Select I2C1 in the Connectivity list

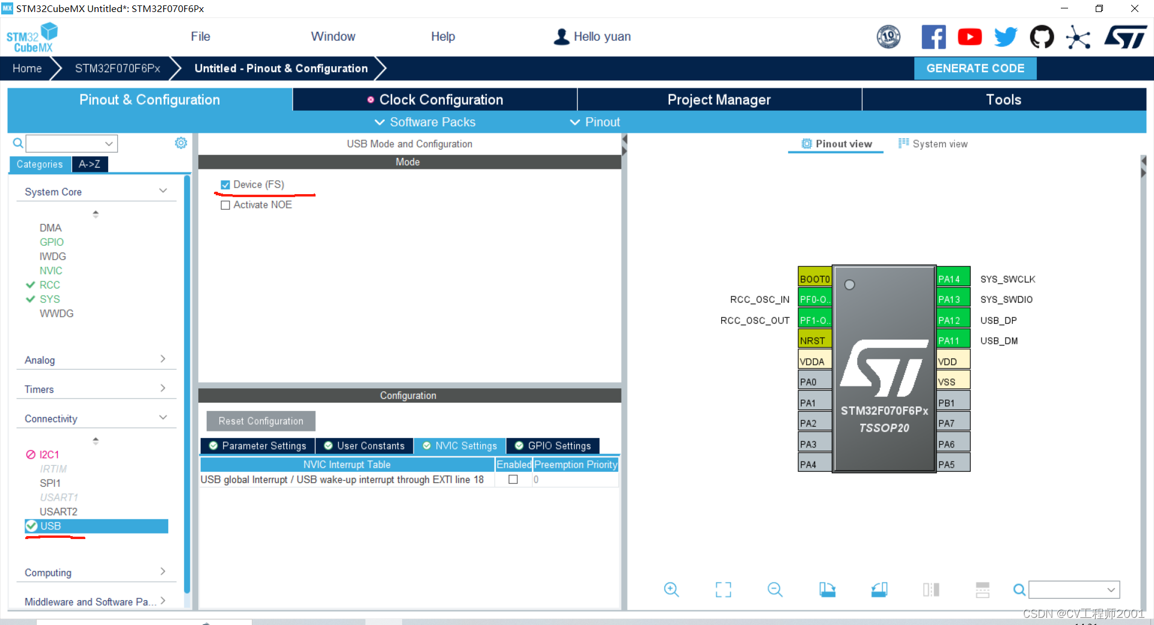click(x=49, y=455)
